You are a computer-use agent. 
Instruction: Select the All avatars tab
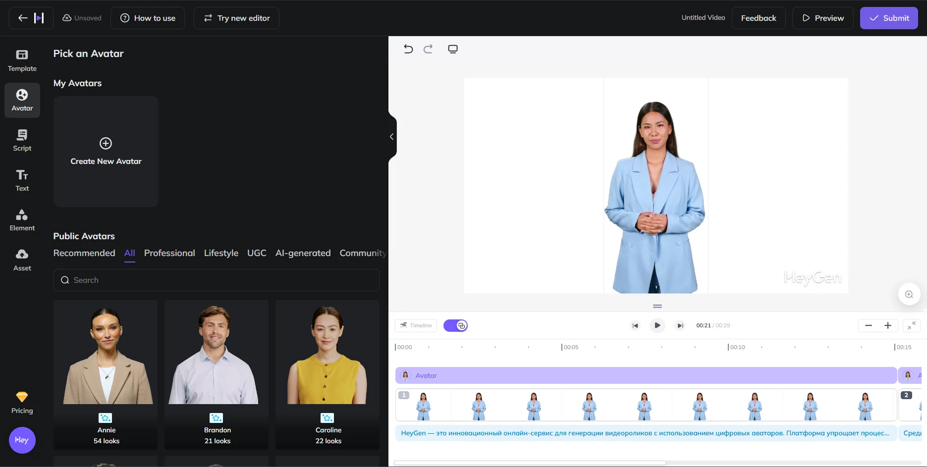[x=130, y=253]
